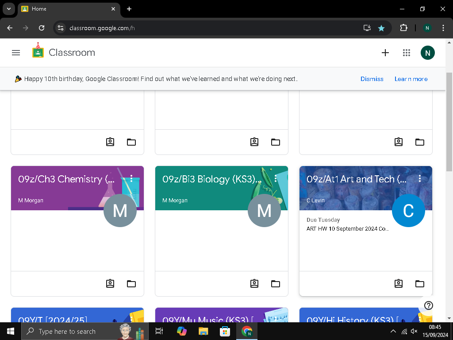Open your work for Biology class
This screenshot has height=340, width=453.
coord(254,284)
